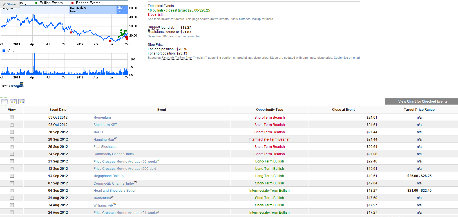Screen dimensions: 458x217
Task: Tick the Head and Shoulders Bottom checkbox
Action: [x=12, y=190]
